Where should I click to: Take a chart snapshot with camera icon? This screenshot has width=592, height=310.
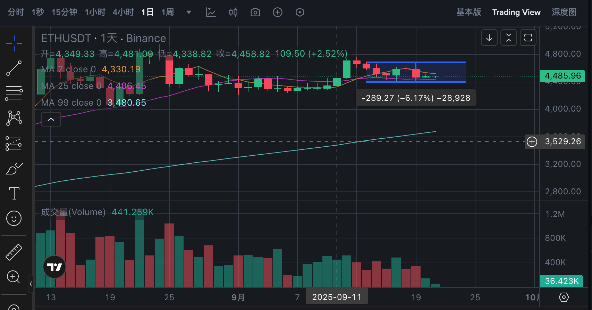(x=255, y=13)
